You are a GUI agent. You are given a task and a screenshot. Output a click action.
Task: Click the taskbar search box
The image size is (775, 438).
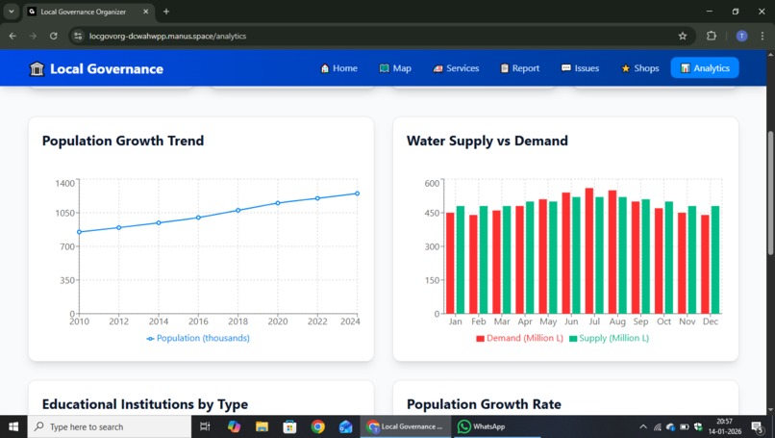click(110, 426)
